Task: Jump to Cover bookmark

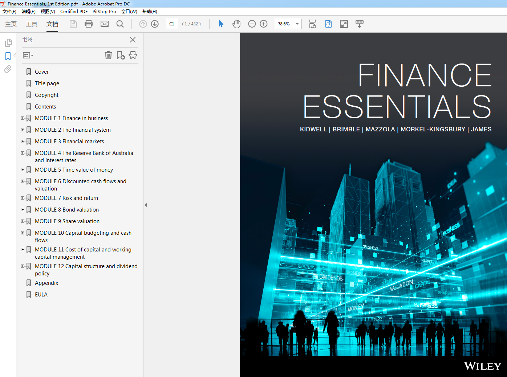Action: (42, 72)
